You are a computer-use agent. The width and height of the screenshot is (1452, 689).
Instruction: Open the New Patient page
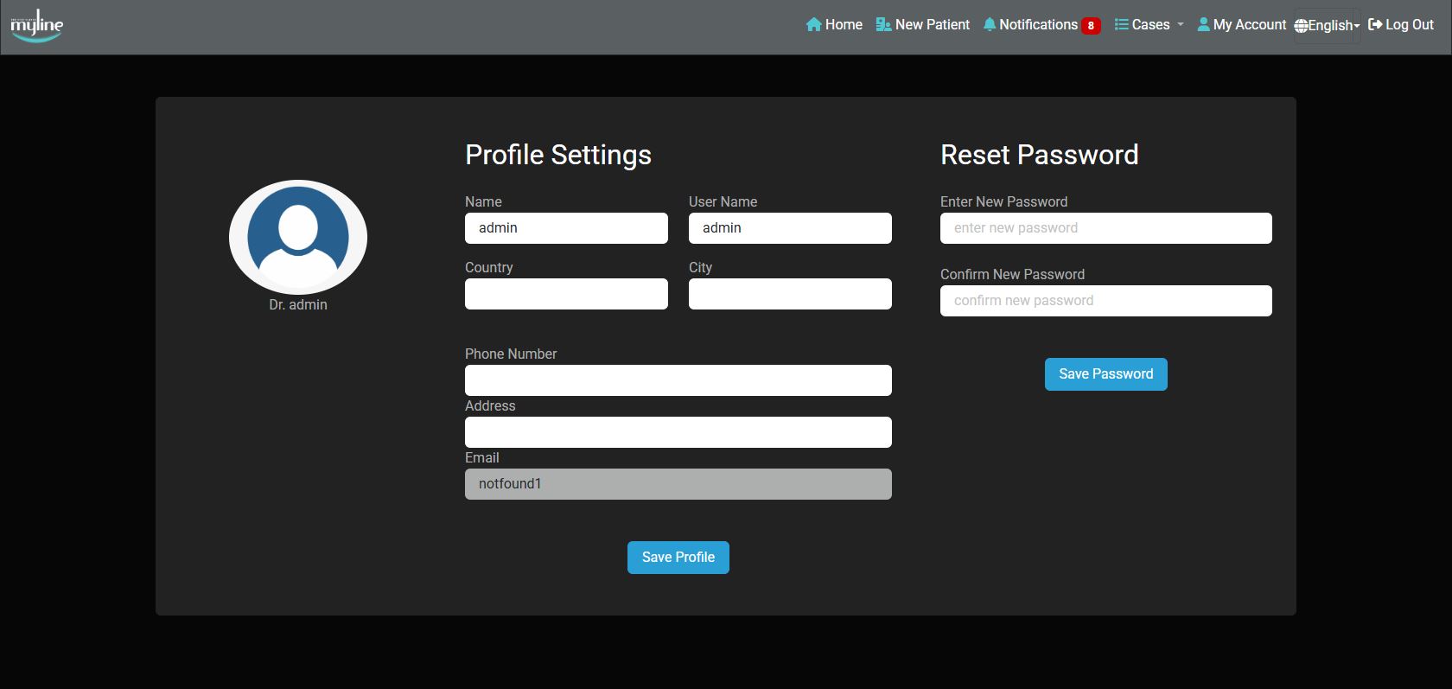click(932, 25)
